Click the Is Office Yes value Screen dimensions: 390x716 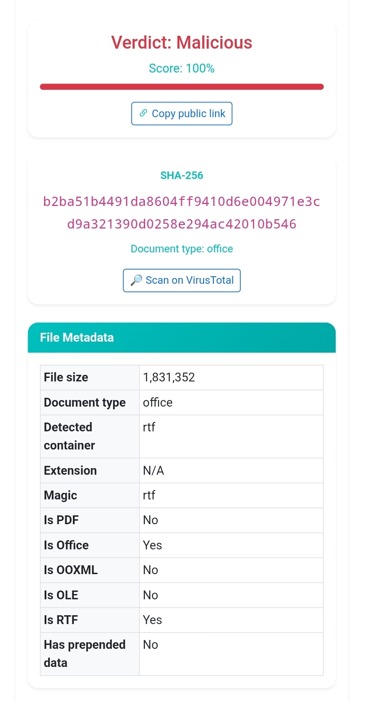tap(152, 545)
